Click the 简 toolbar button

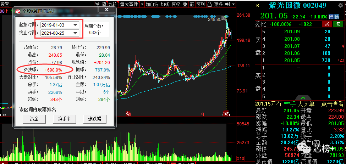104,4
